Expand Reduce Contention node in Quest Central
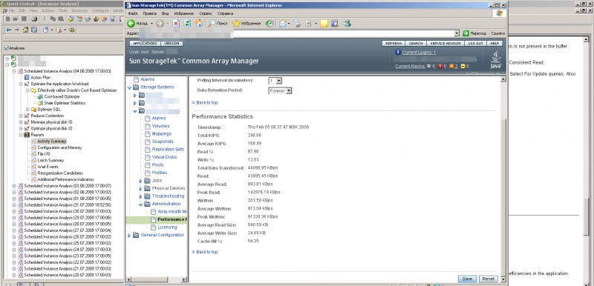The image size is (594, 286). coord(21,116)
